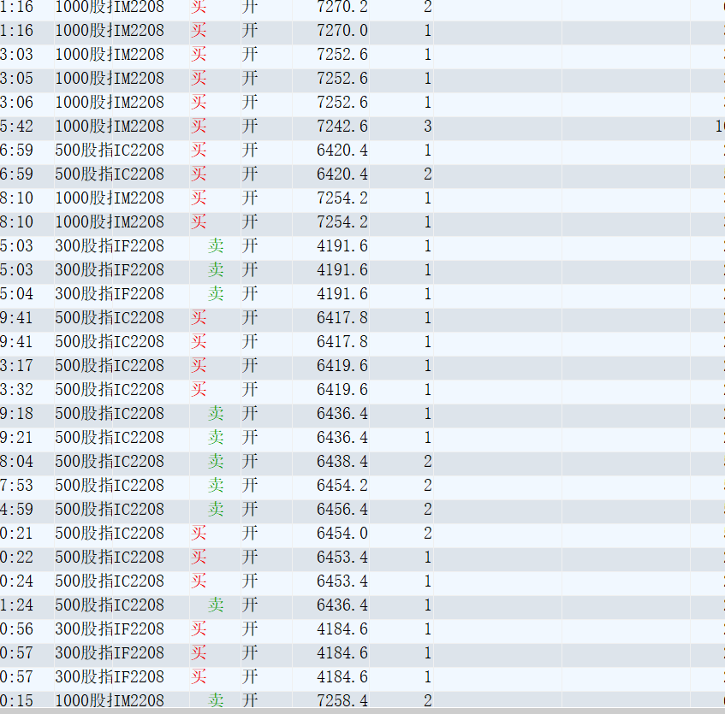The image size is (725, 714).
Task: Click the green 卖 in the 1:24 row
Action: point(216,605)
